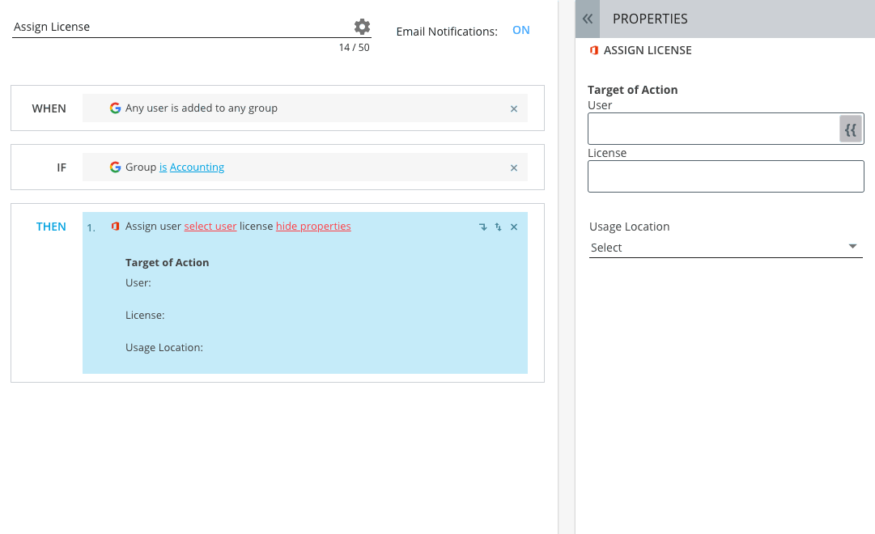Edit the workflow name 'Assign License' field
Viewport: 875px width, 534px height.
pos(178,27)
